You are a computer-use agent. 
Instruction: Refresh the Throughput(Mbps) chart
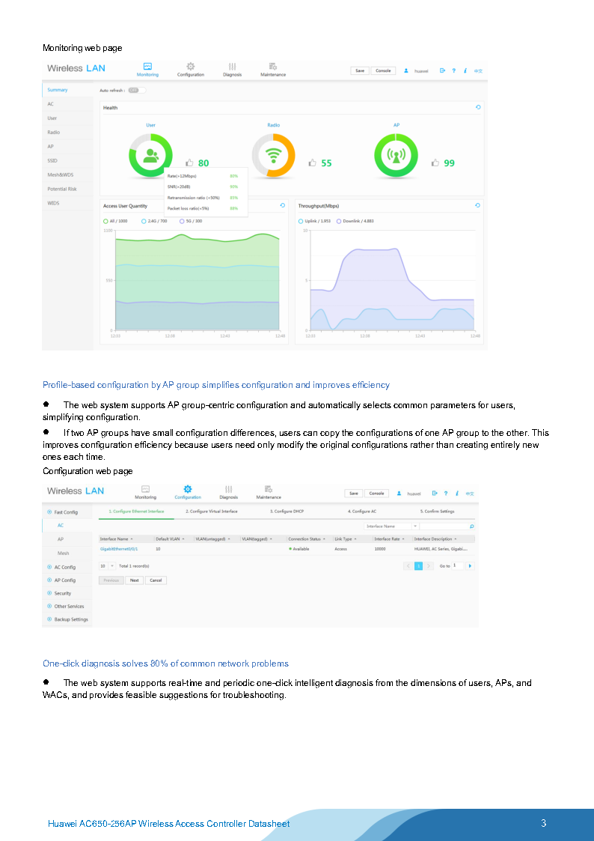coord(478,205)
